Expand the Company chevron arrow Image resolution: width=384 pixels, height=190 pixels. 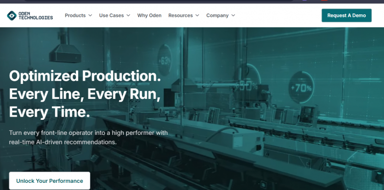pyautogui.click(x=233, y=15)
